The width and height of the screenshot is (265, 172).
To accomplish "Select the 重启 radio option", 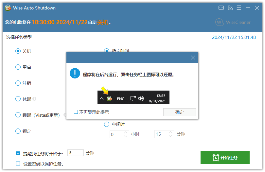I will [x=18, y=67].
